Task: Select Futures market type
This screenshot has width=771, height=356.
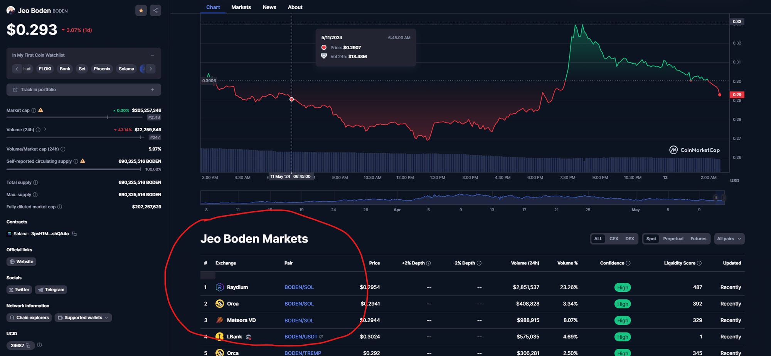Action: coord(698,239)
